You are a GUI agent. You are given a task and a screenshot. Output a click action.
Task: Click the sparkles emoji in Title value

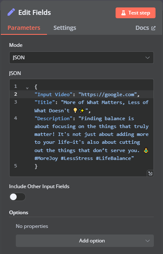click(82, 111)
